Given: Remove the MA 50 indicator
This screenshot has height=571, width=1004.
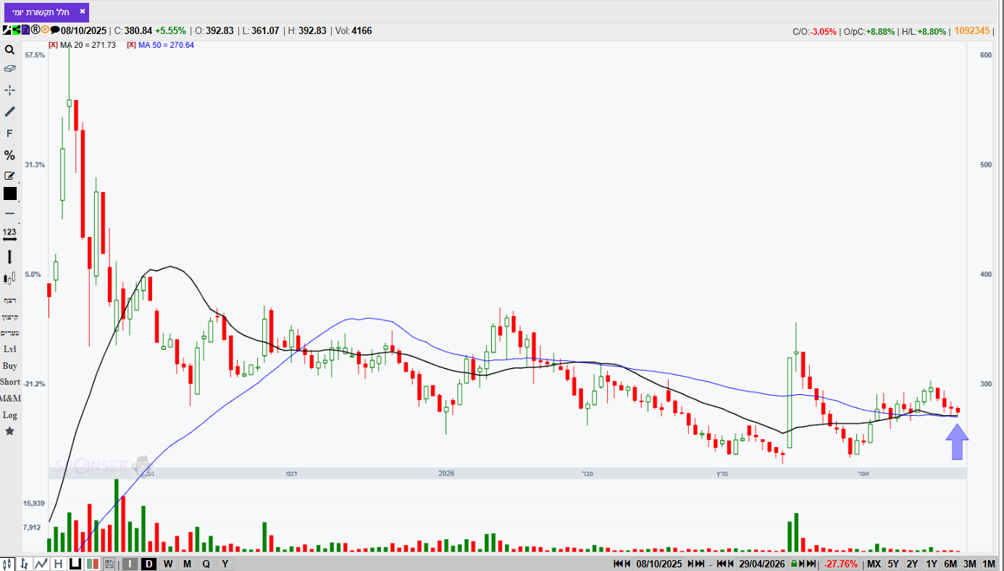Looking at the screenshot, I should click(131, 45).
